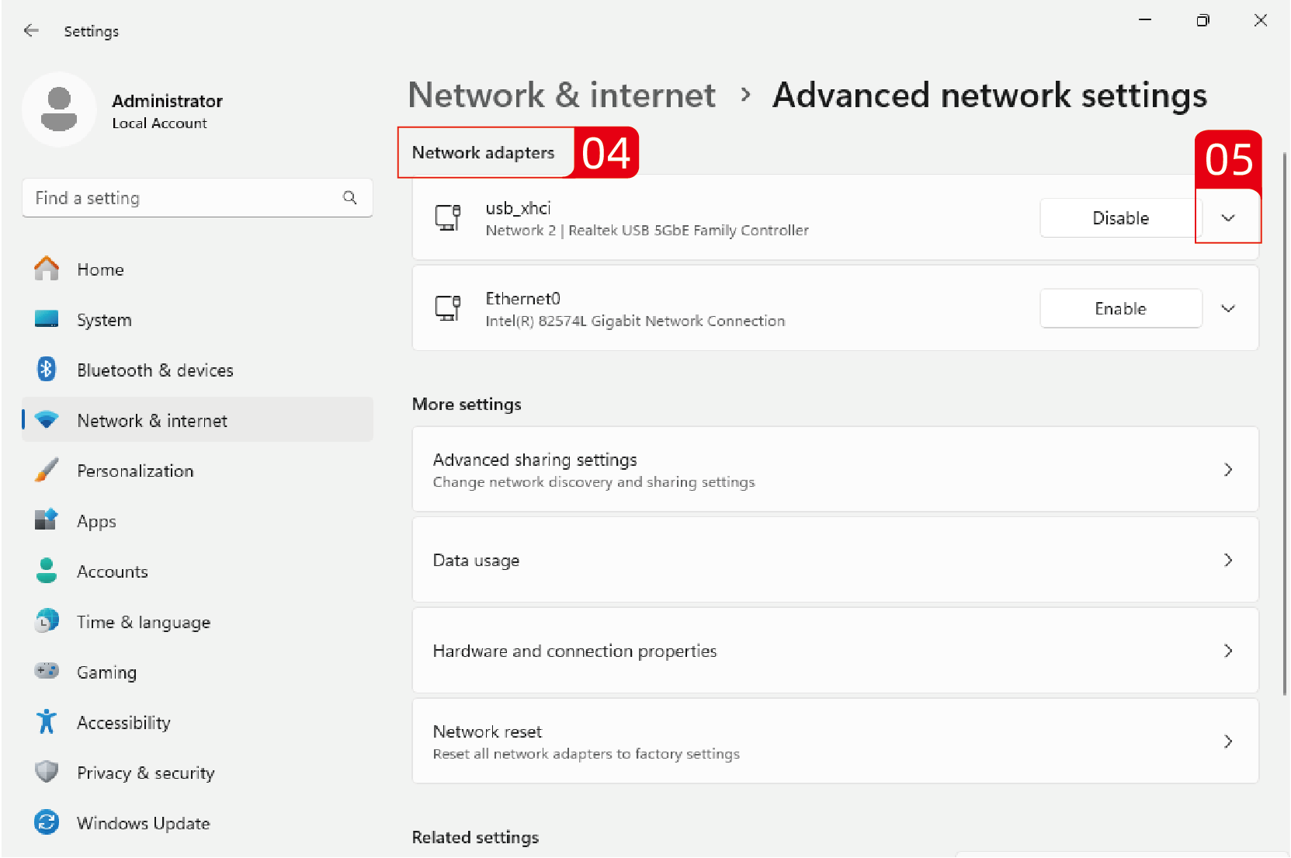The width and height of the screenshot is (1291, 858).
Task: Click the Accessibility figure icon
Action: [x=47, y=722]
